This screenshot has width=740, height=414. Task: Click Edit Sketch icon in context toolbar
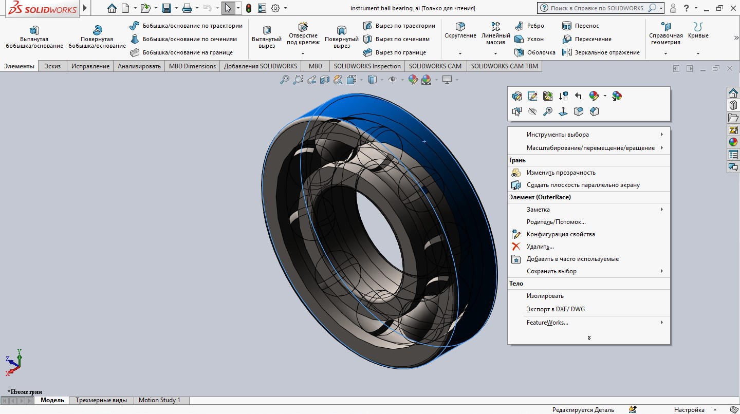(x=532, y=96)
